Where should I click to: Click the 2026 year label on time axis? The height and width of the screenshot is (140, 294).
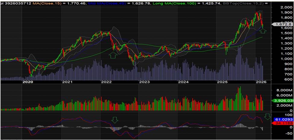(261, 82)
